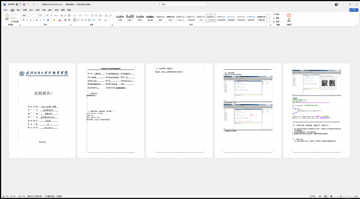Click the search box in title bar
Image resolution: width=360 pixels, height=199 pixels.
(180, 5)
